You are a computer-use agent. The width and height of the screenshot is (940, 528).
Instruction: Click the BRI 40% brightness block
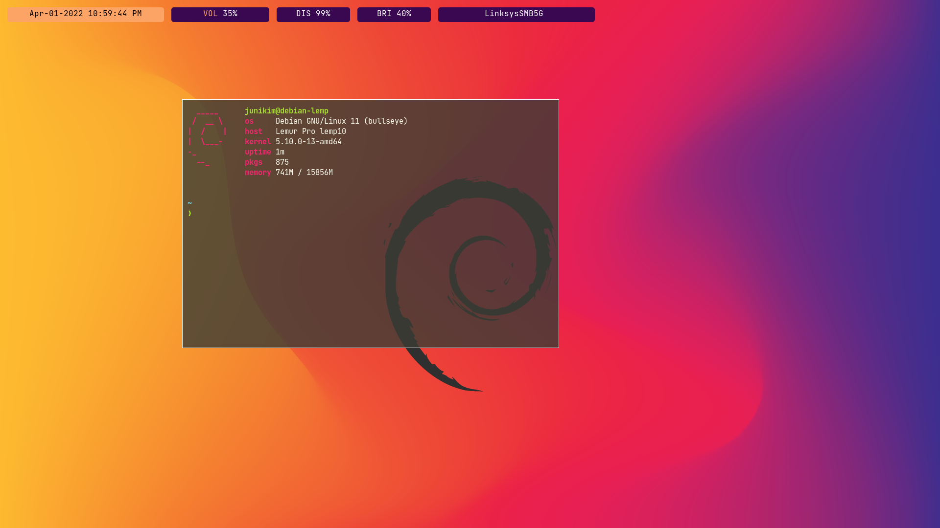394,14
